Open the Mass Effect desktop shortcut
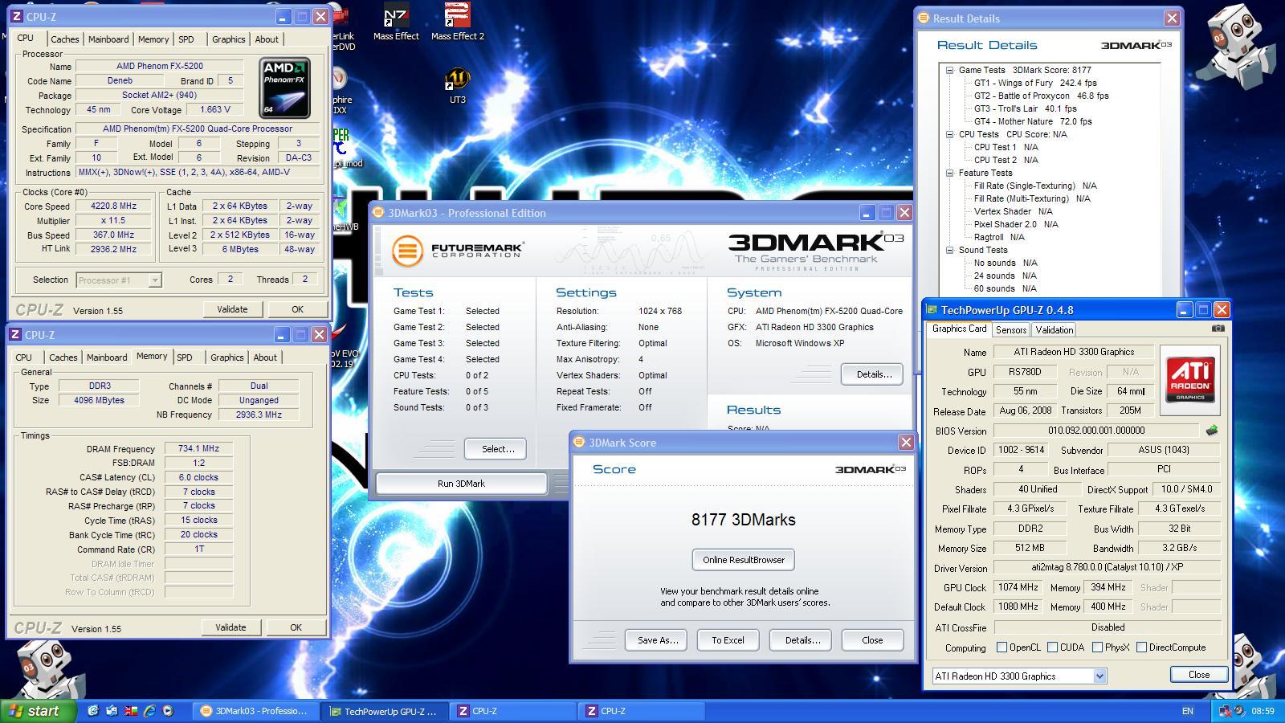Image resolution: width=1285 pixels, height=723 pixels. pos(396,22)
